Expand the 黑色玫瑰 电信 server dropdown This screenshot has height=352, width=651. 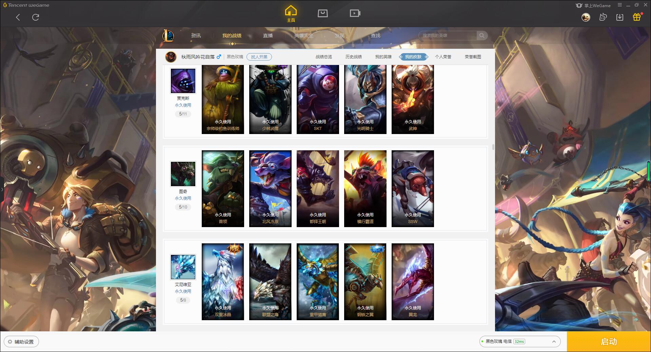[520, 342]
